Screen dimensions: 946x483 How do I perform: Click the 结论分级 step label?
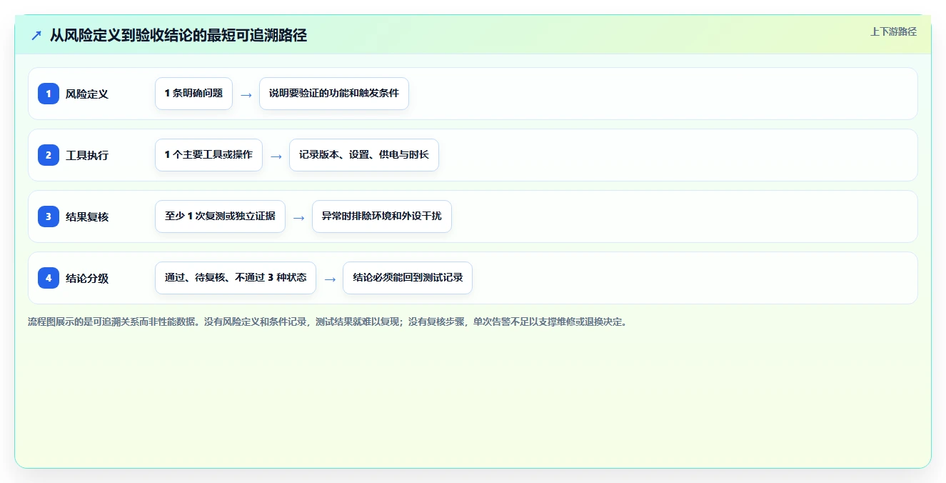[x=87, y=278]
